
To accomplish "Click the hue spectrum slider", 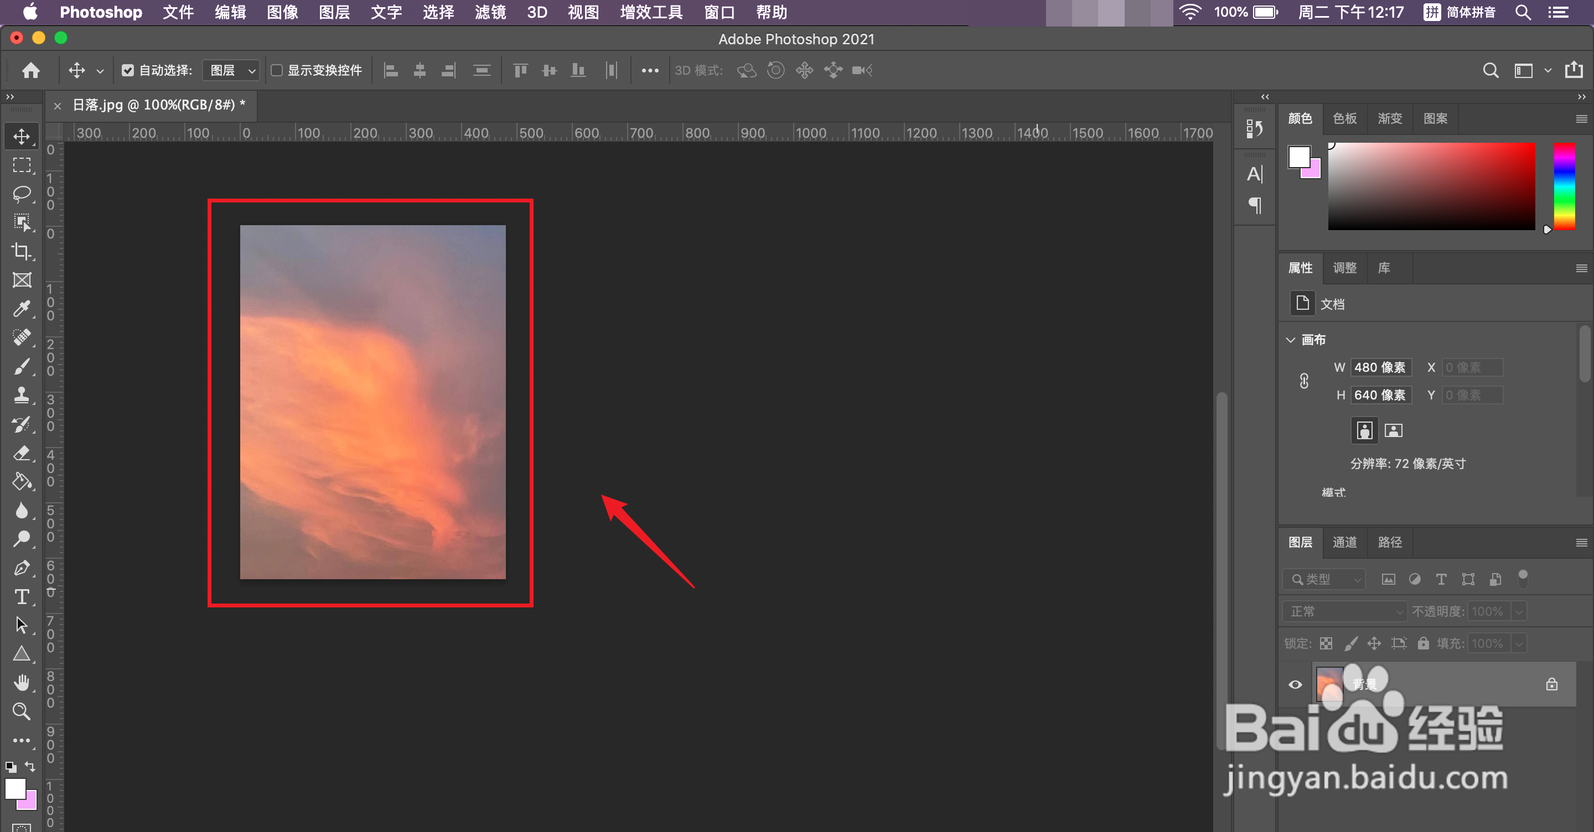I will pos(1564,186).
